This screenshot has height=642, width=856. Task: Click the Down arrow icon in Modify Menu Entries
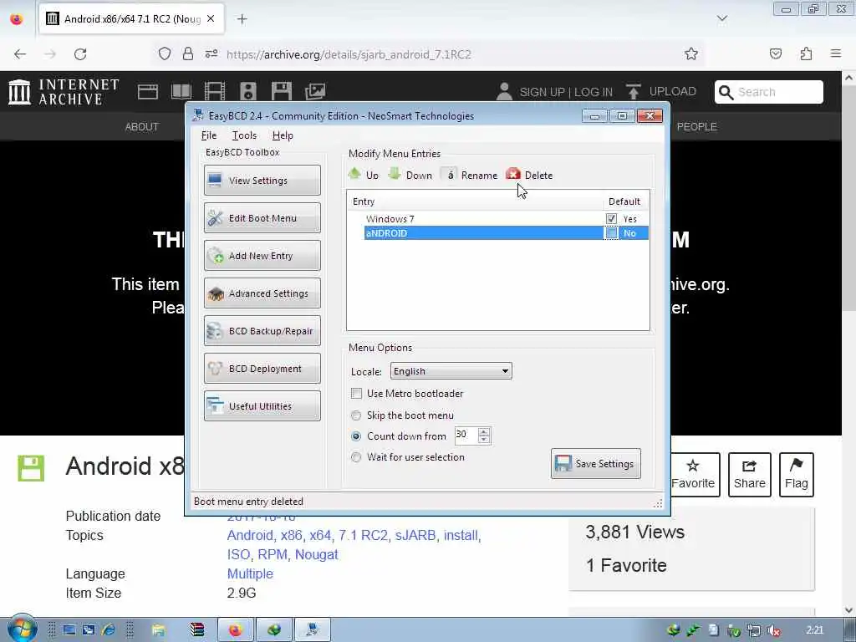[395, 175]
